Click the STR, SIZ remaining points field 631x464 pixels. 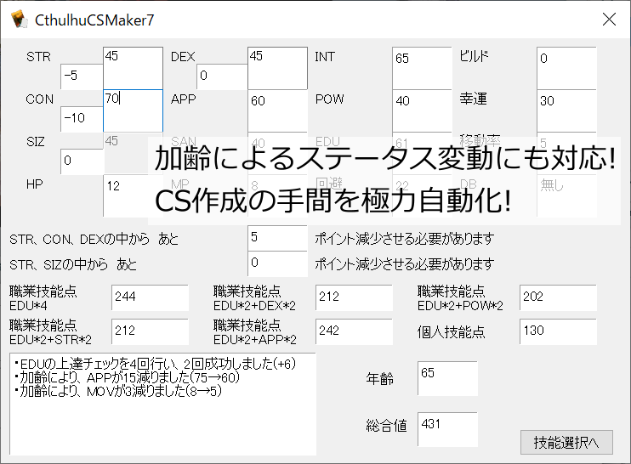[x=278, y=263]
